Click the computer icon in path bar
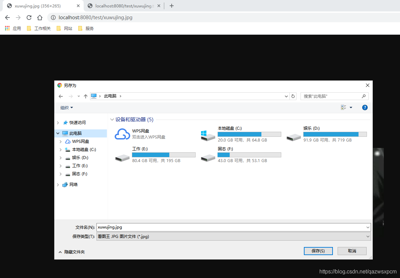The height and width of the screenshot is (278, 400). point(94,96)
